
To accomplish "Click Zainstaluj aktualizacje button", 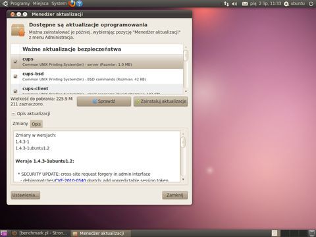I will (x=161, y=101).
